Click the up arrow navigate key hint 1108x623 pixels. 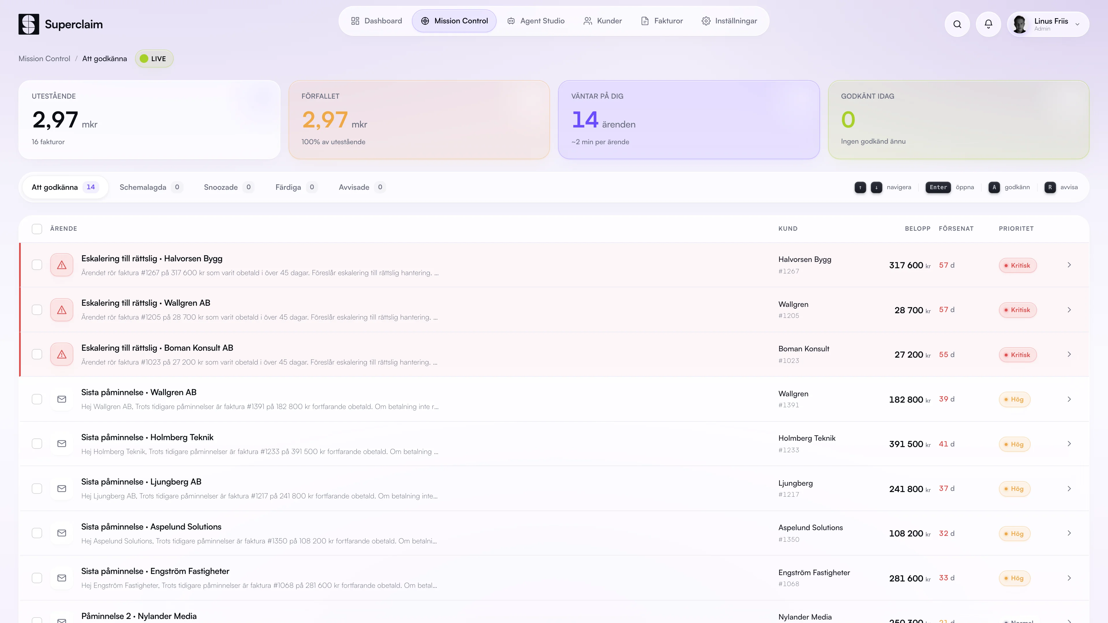860,187
